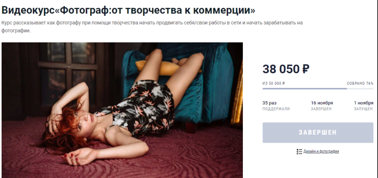Click the funding progress bar
The width and height of the screenshot is (378, 178).
click(318, 89)
